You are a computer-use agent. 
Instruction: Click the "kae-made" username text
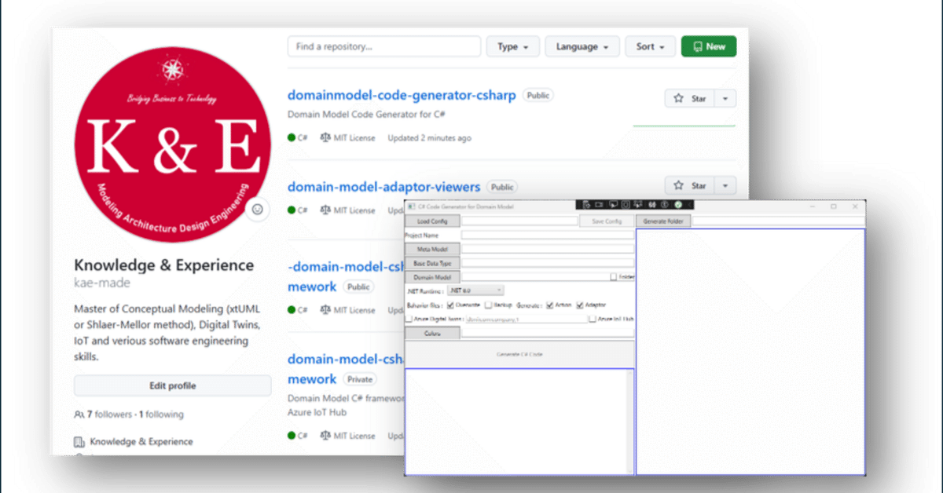click(102, 283)
